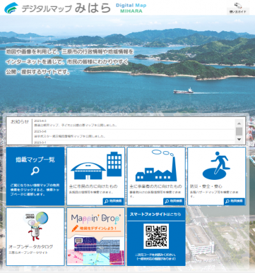Click the smartphone site QR code
The height and width of the screenshot is (273, 255).
tap(156, 236)
